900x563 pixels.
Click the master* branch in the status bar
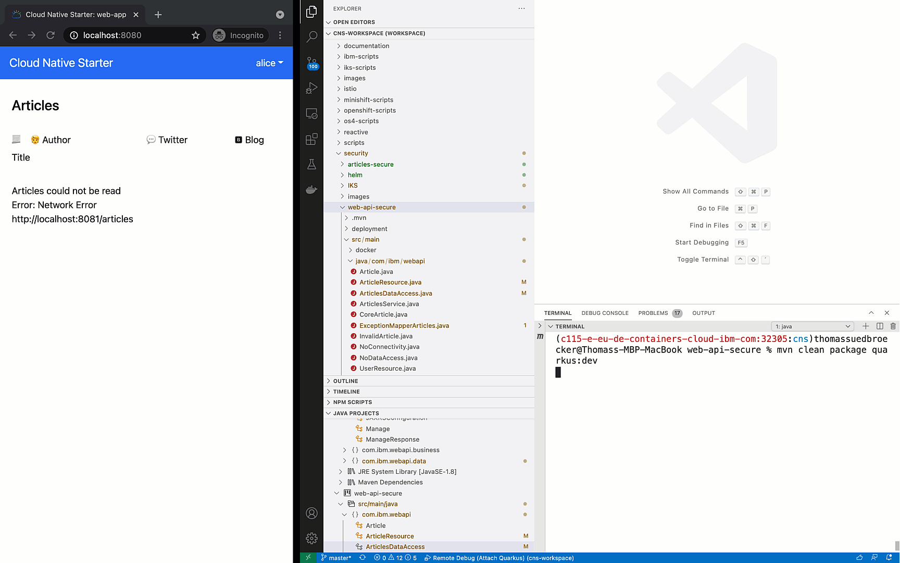tap(336, 558)
